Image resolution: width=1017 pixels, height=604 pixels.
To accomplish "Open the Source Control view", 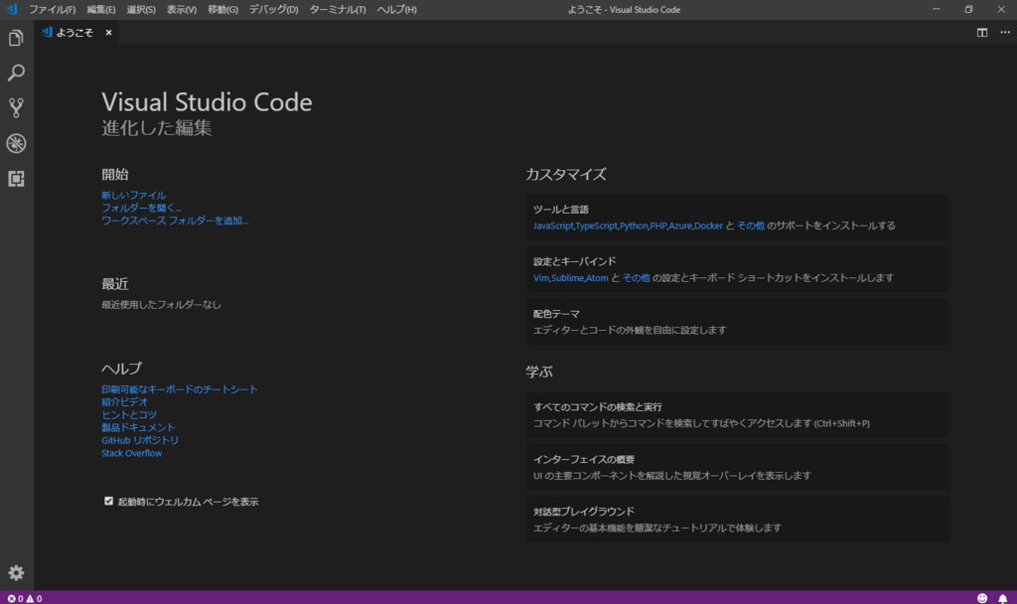I will (x=16, y=107).
